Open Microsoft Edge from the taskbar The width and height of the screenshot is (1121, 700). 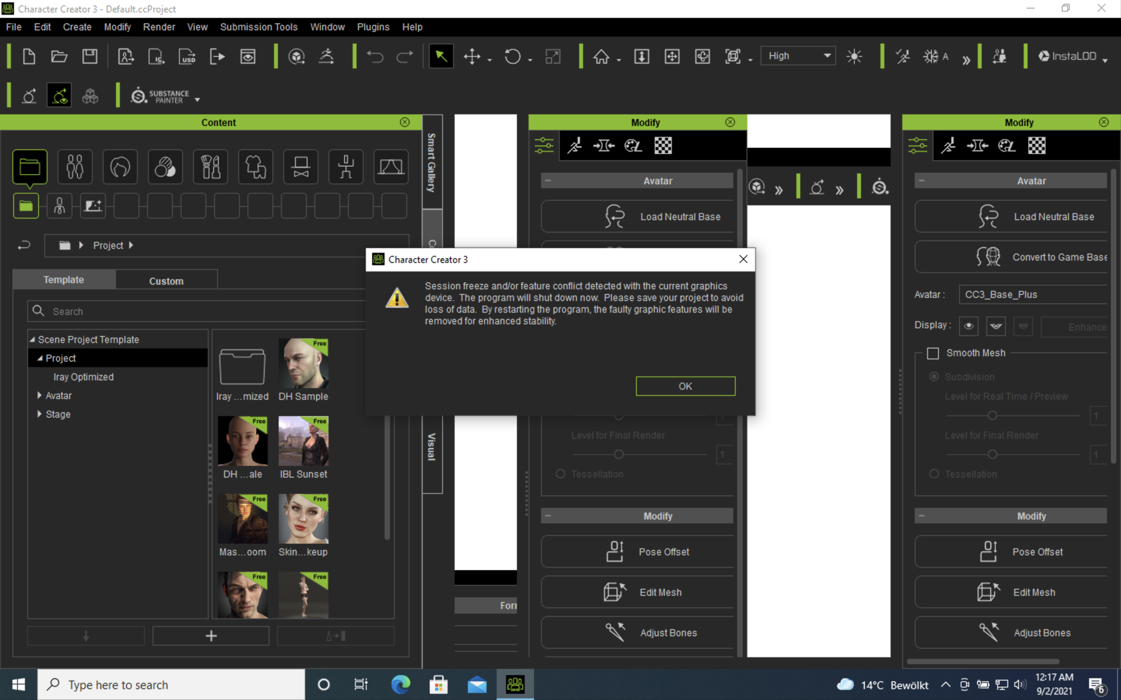(400, 684)
